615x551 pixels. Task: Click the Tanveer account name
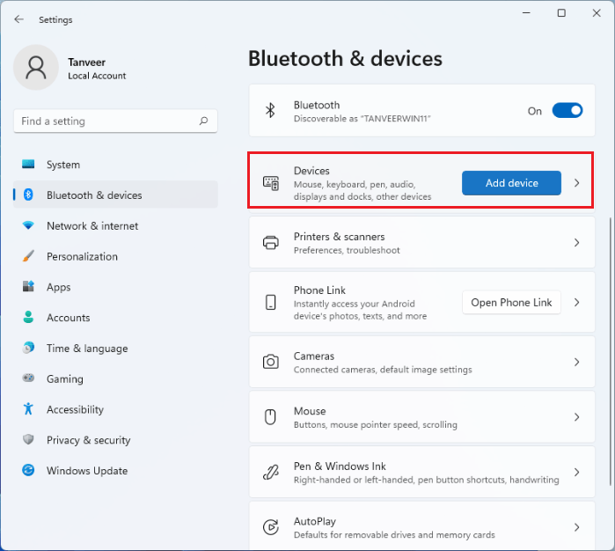[x=87, y=62]
